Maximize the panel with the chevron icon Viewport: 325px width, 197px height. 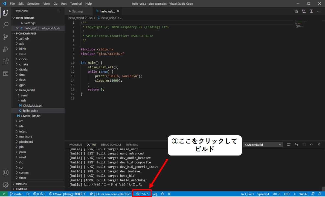click(x=311, y=144)
